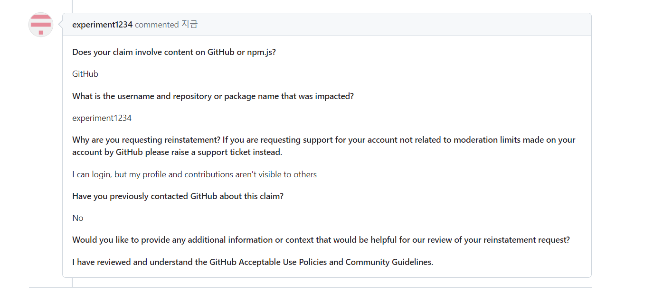The image size is (653, 301).
Task: Click the additional information or context question
Action: point(321,240)
